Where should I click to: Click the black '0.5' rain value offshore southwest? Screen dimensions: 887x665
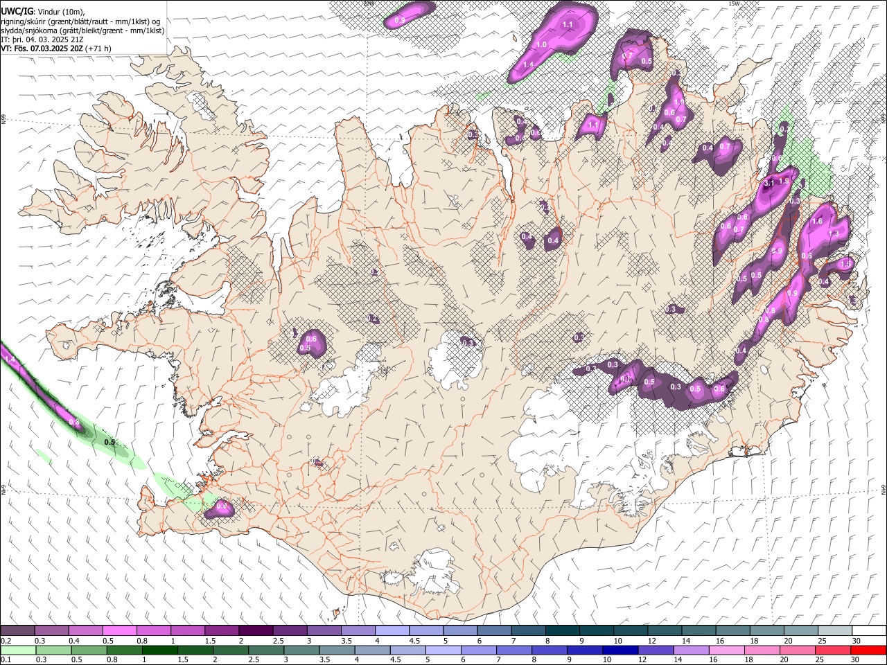pyautogui.click(x=109, y=442)
